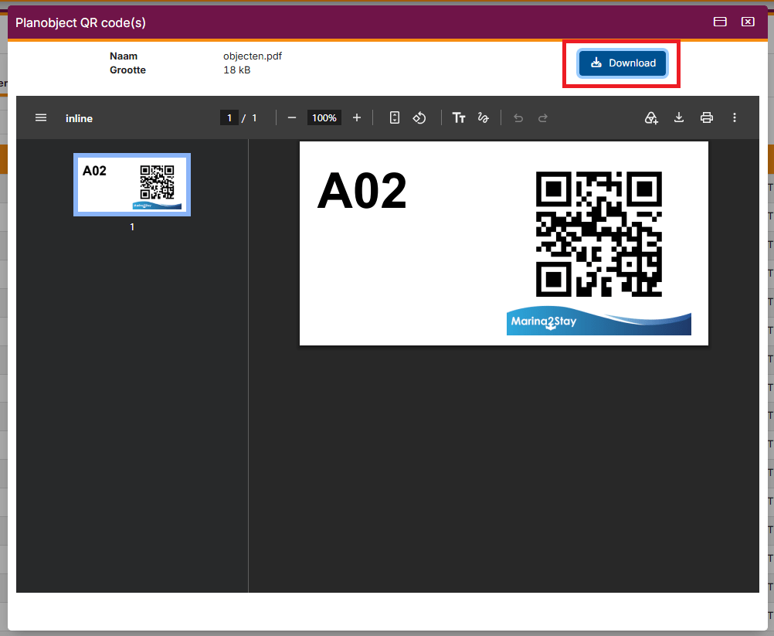774x636 pixels.
Task: Click the Download button
Action: click(623, 63)
